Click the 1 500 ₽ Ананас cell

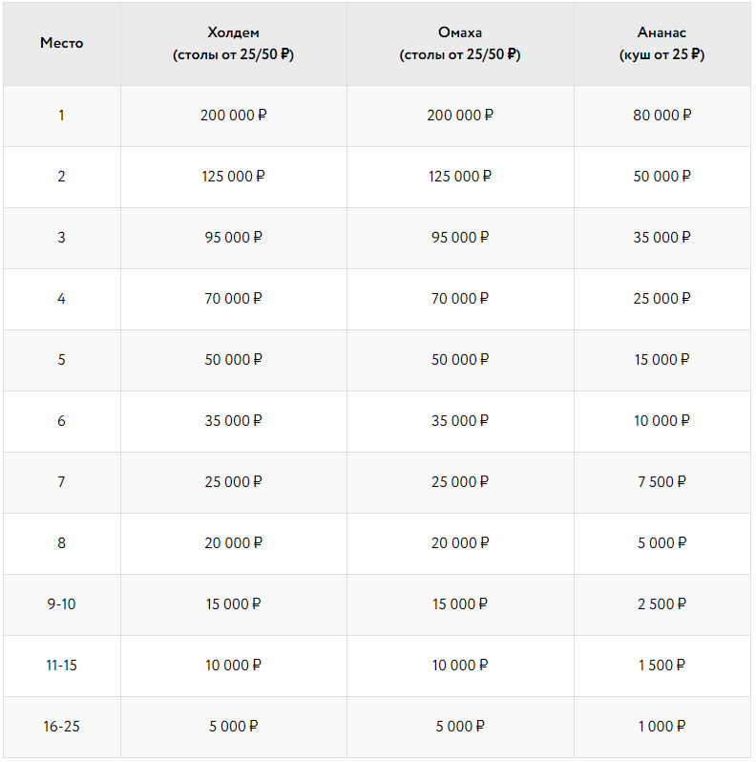(661, 666)
